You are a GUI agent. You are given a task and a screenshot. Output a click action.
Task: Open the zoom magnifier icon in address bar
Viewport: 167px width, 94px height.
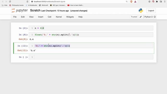point(127,2)
